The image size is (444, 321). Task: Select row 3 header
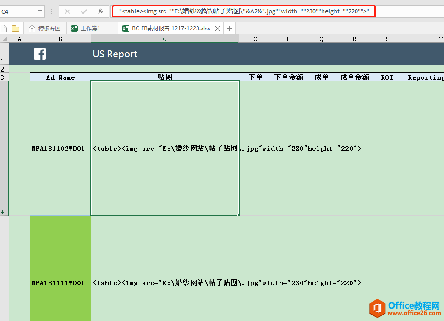coord(4,77)
